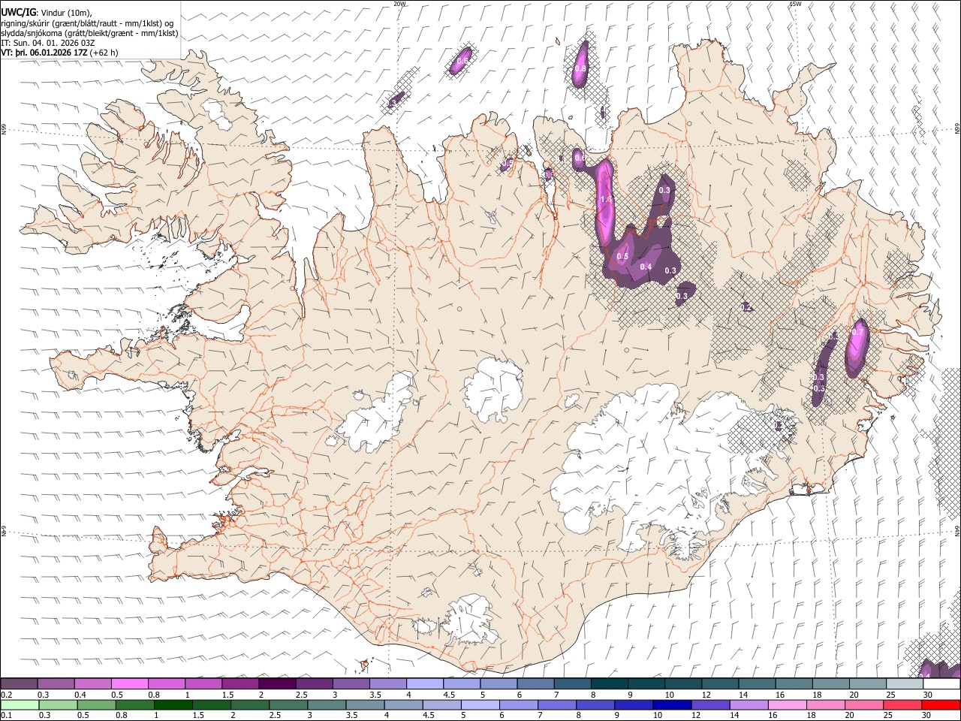The width and height of the screenshot is (961, 721).
Task: Click the bright pink snowfall blob near 0.7
Action: click(x=857, y=347)
